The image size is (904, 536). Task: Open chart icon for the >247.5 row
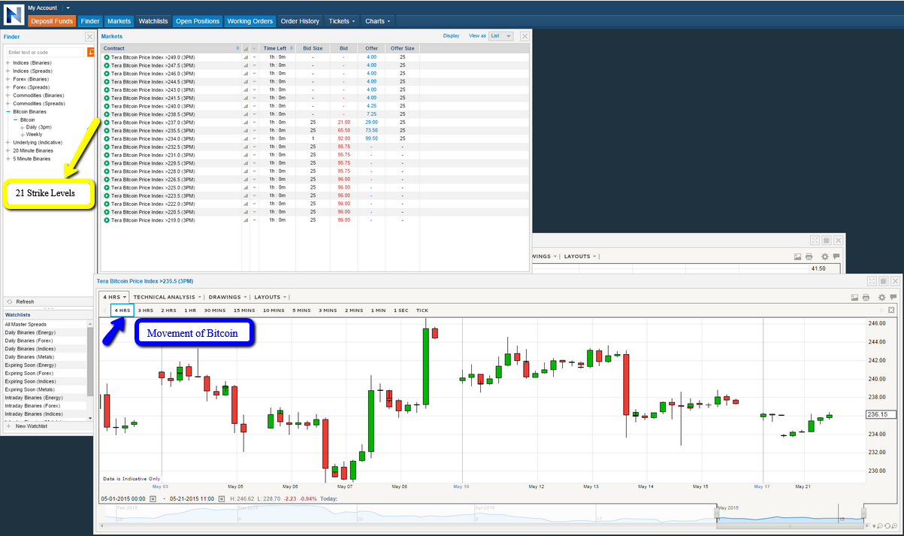[x=246, y=65]
